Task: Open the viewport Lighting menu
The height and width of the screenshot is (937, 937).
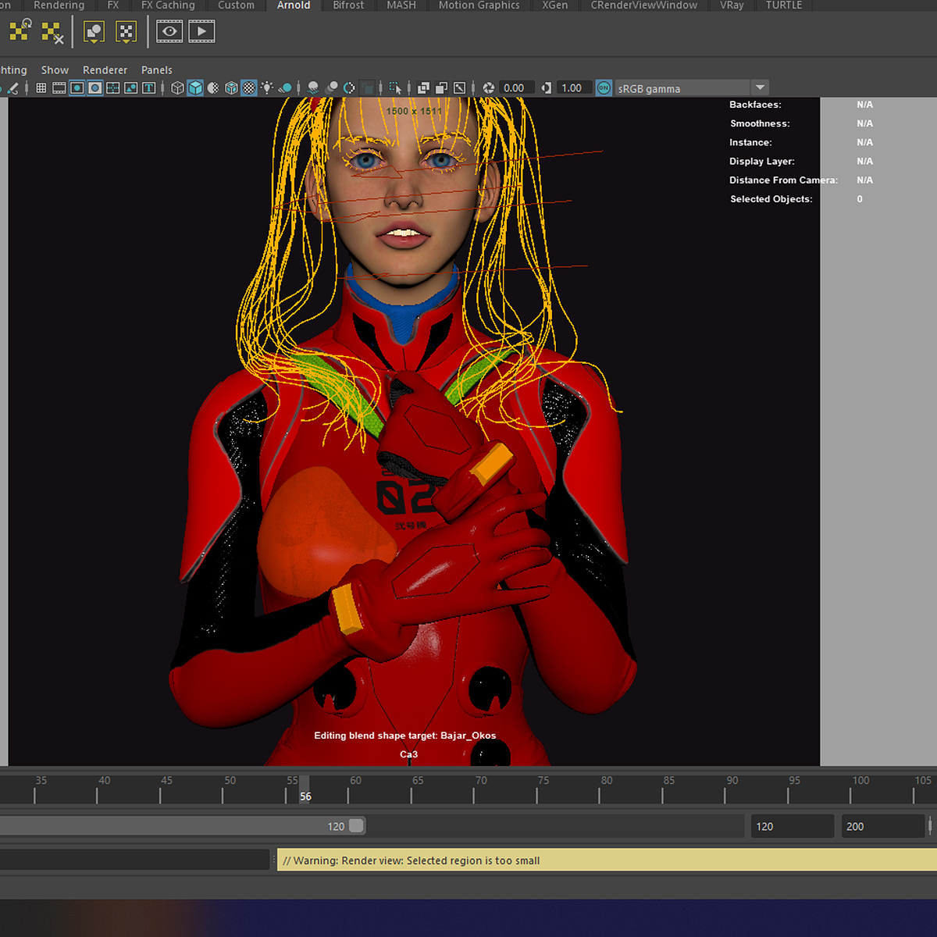Action: (13, 70)
